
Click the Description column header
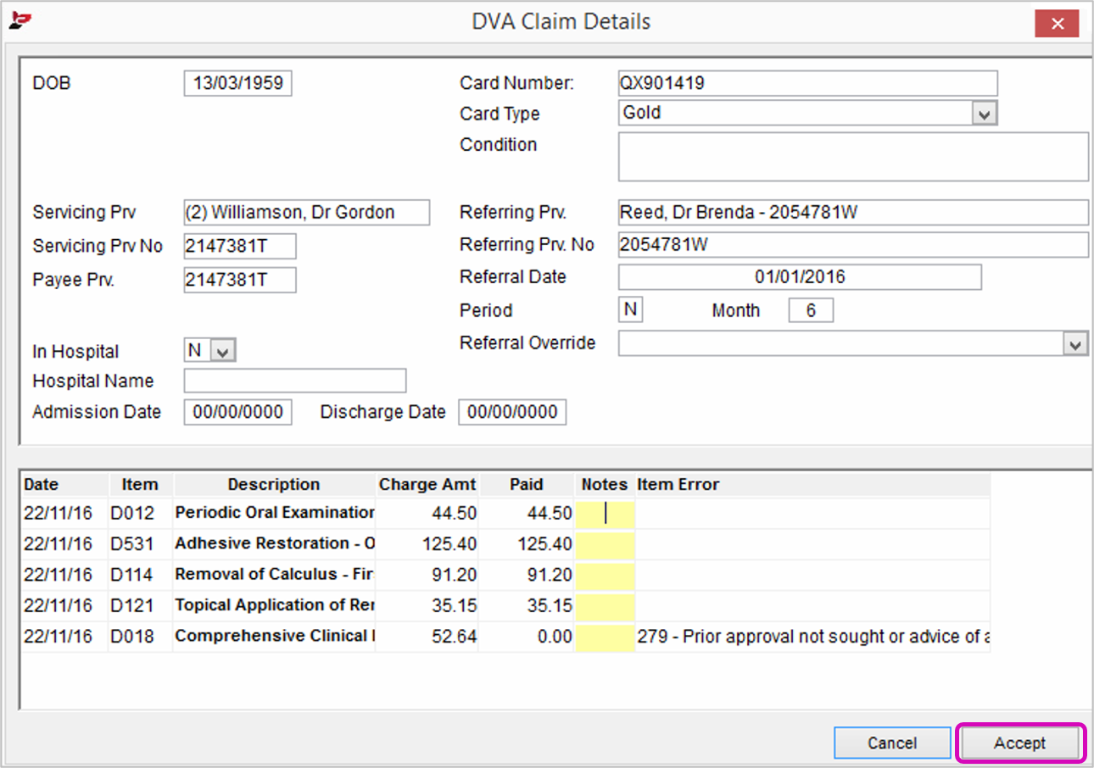click(274, 485)
